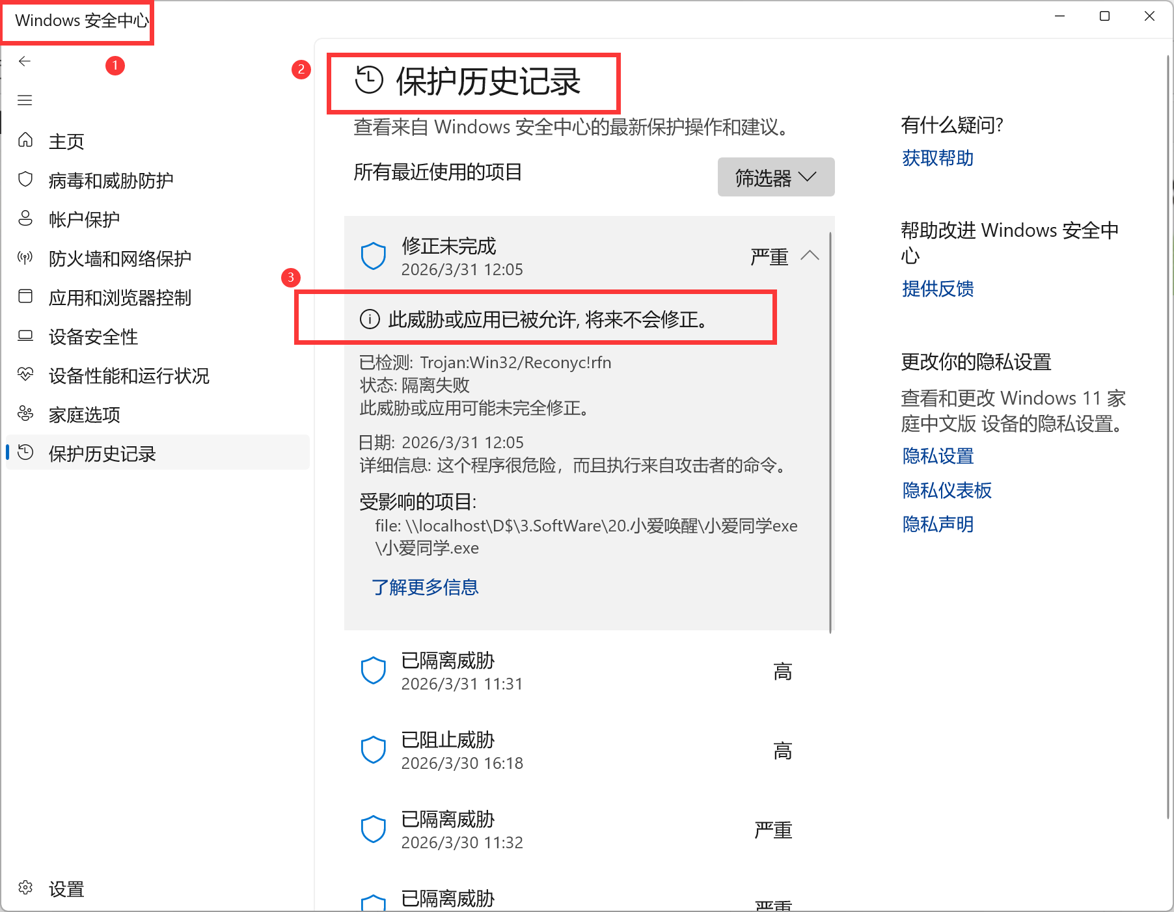
Task: Click the 保护历史记录 clock icon
Action: pyautogui.click(x=26, y=453)
